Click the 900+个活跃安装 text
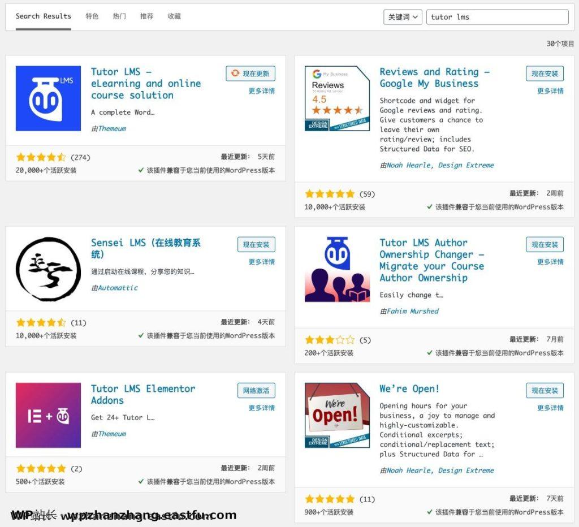The height and width of the screenshot is (527, 579). coord(329,512)
